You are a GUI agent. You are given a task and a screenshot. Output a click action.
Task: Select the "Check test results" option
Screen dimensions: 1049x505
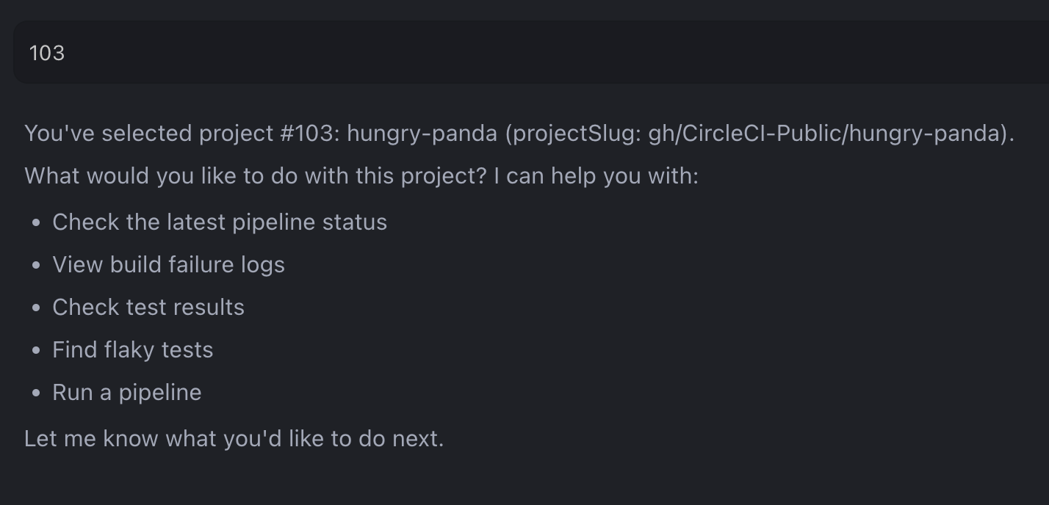click(148, 307)
